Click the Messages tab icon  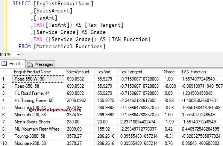[x=30, y=64]
